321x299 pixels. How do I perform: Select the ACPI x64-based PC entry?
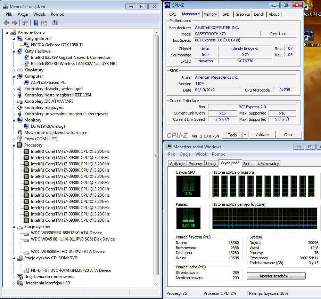(48, 82)
